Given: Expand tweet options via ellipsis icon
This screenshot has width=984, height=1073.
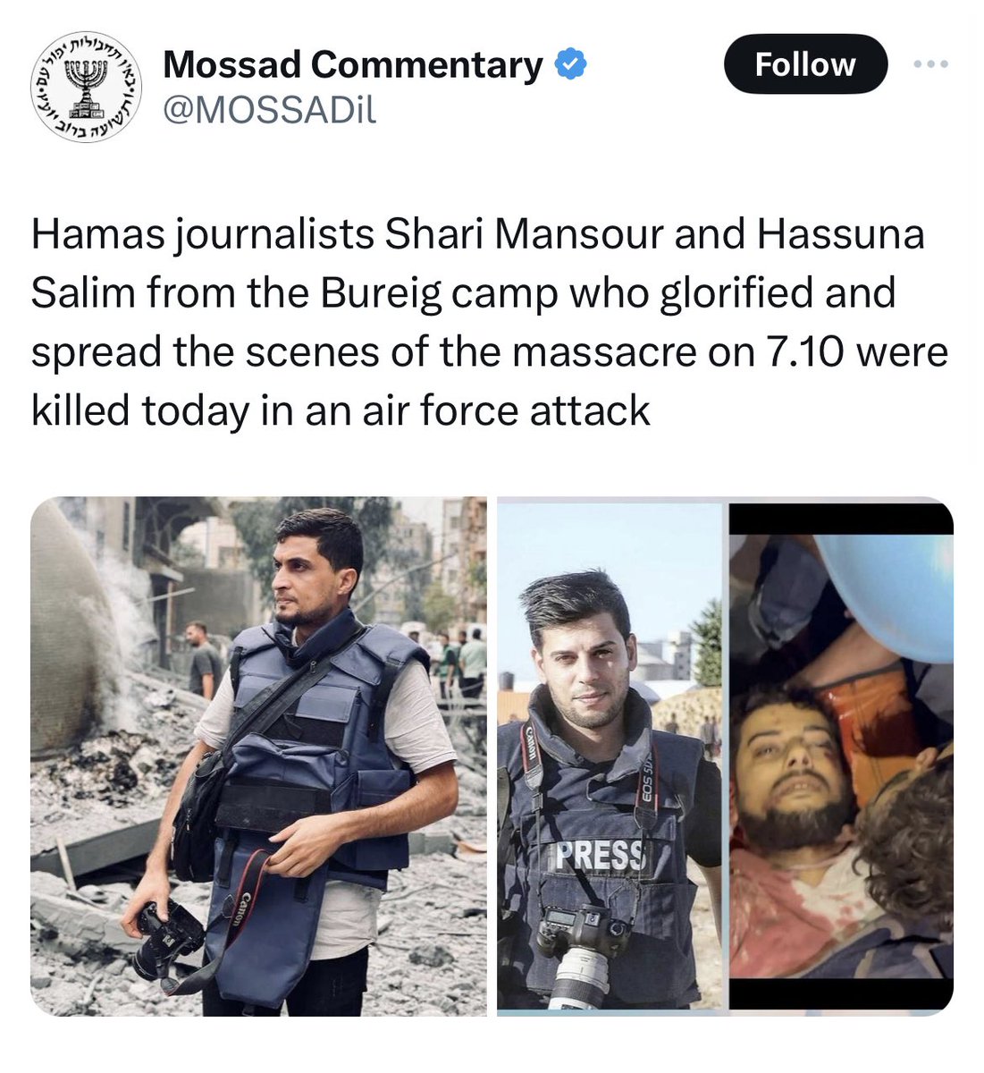Looking at the screenshot, I should (x=931, y=64).
